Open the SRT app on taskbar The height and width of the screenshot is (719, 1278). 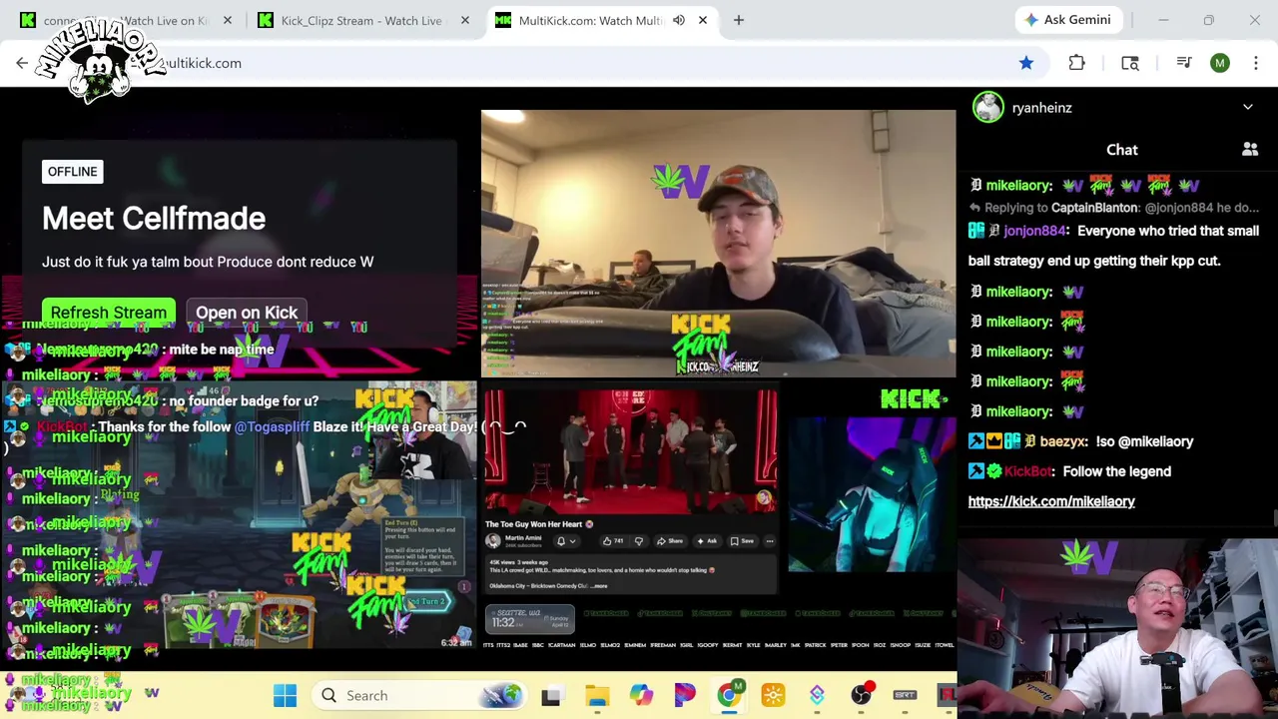pyautogui.click(x=905, y=695)
